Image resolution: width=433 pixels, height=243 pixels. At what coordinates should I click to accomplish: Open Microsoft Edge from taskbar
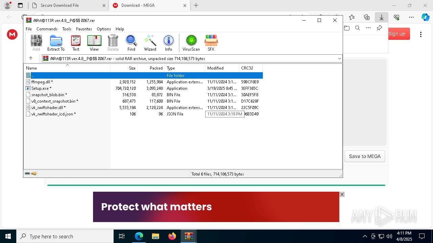139,236
